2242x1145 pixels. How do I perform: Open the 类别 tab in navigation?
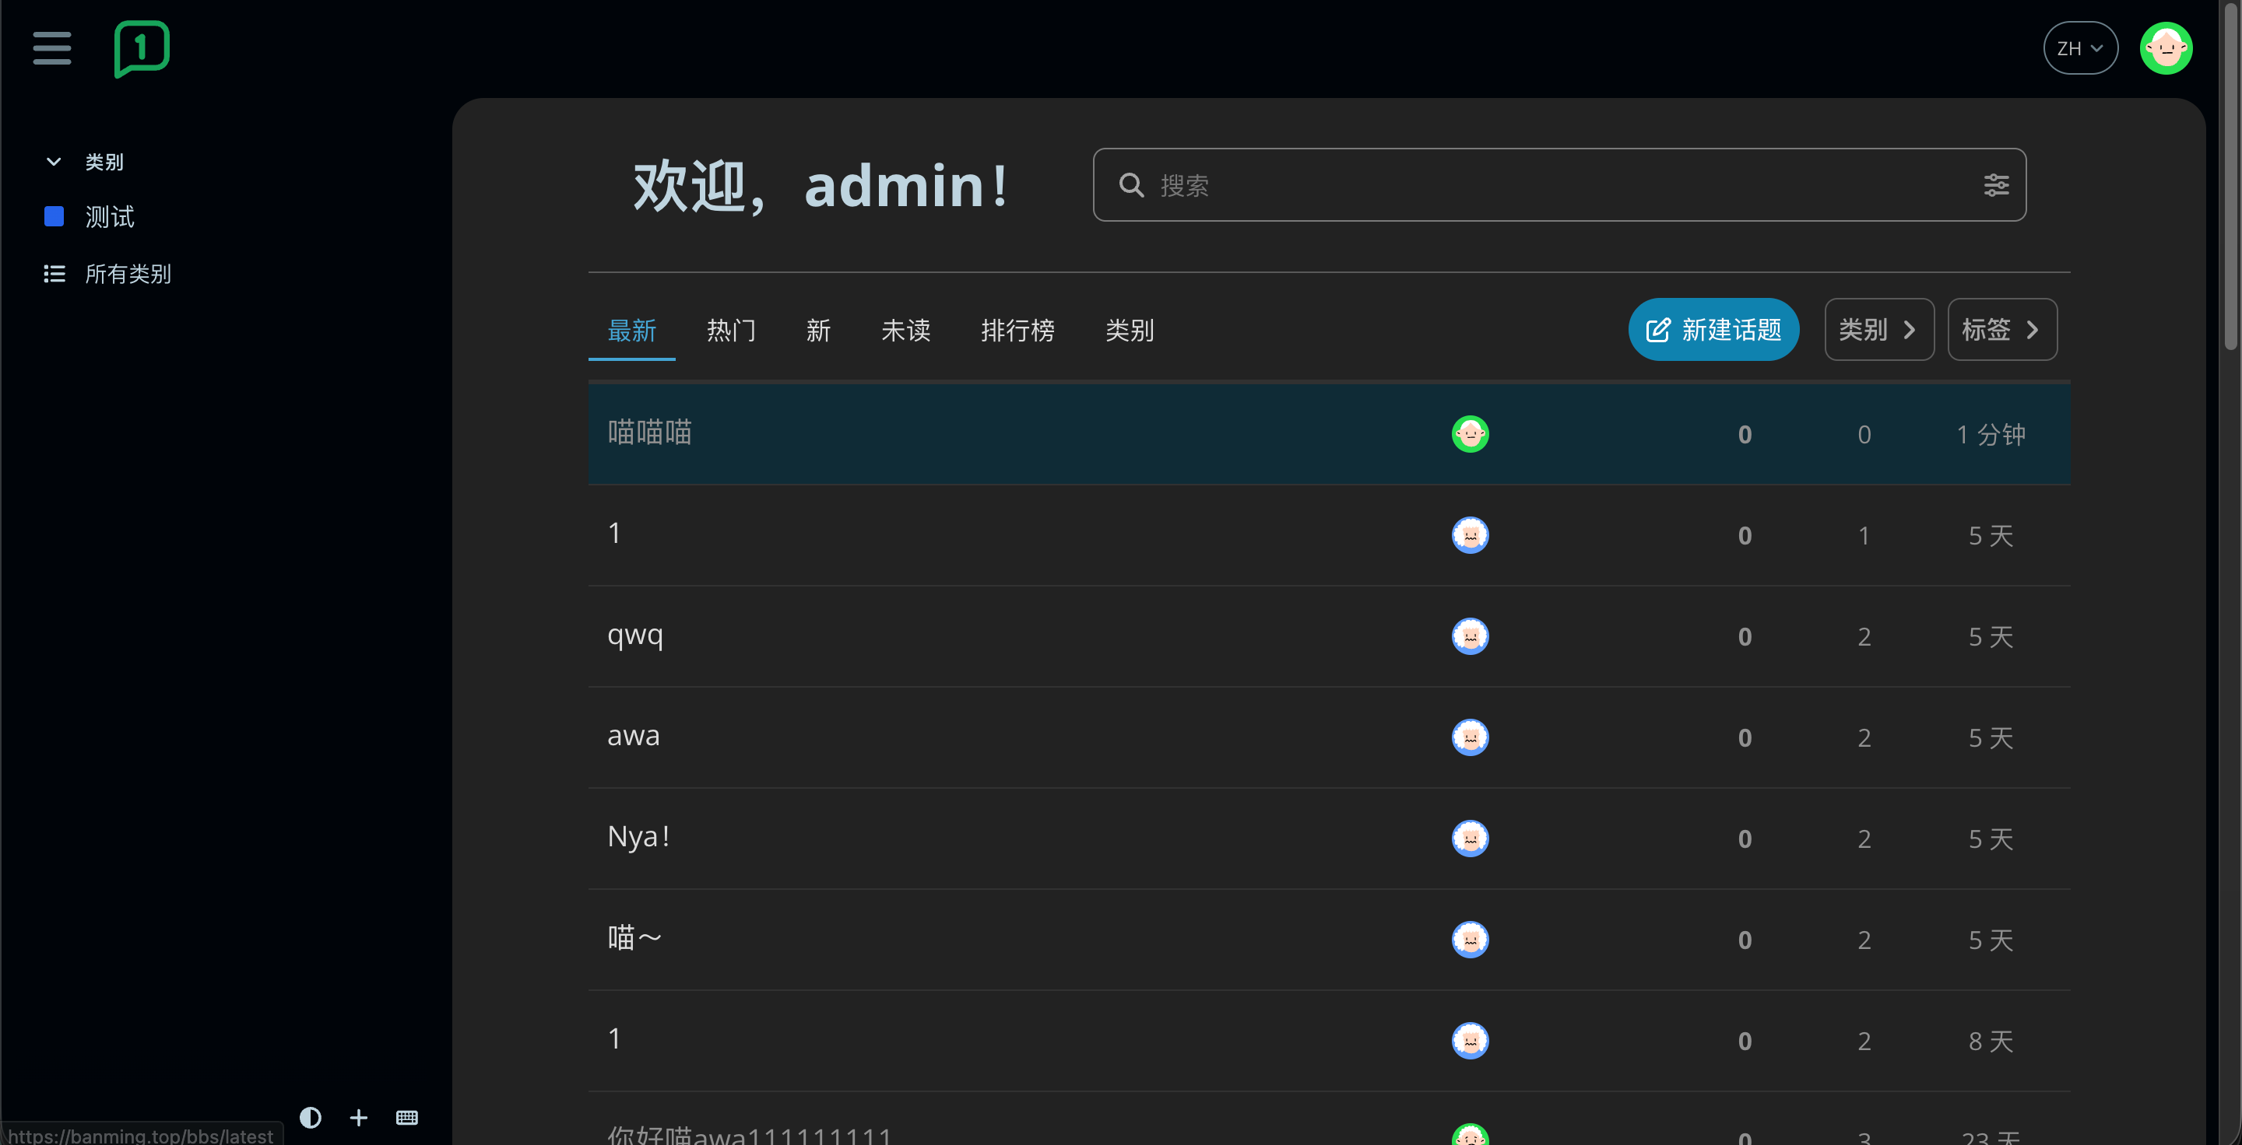(x=1129, y=331)
